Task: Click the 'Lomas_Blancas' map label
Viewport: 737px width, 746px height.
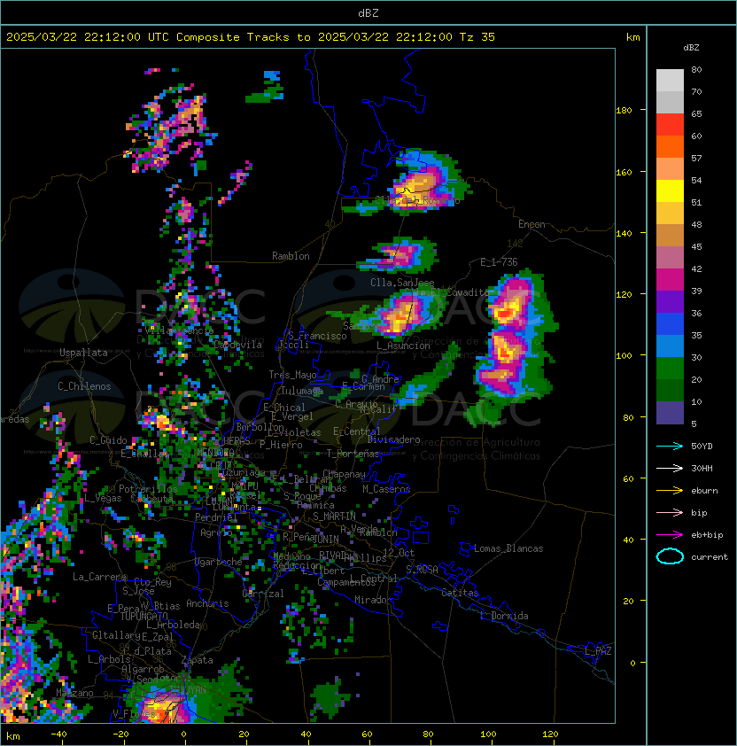Action: (508, 548)
